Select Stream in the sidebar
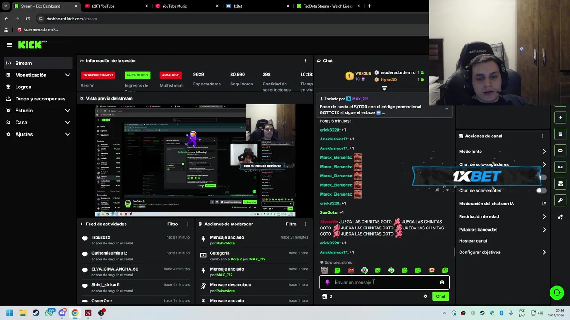The image size is (570, 320). click(38, 63)
